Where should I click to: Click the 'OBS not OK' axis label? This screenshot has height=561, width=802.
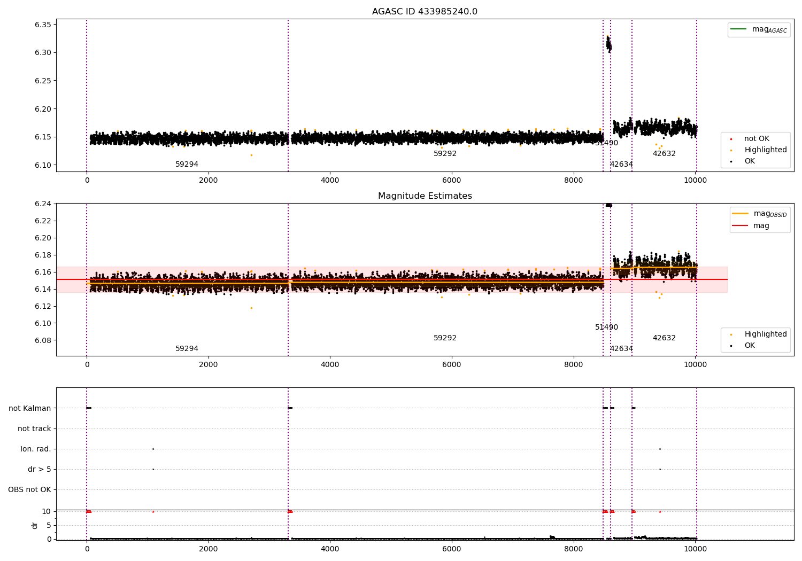pos(29,490)
